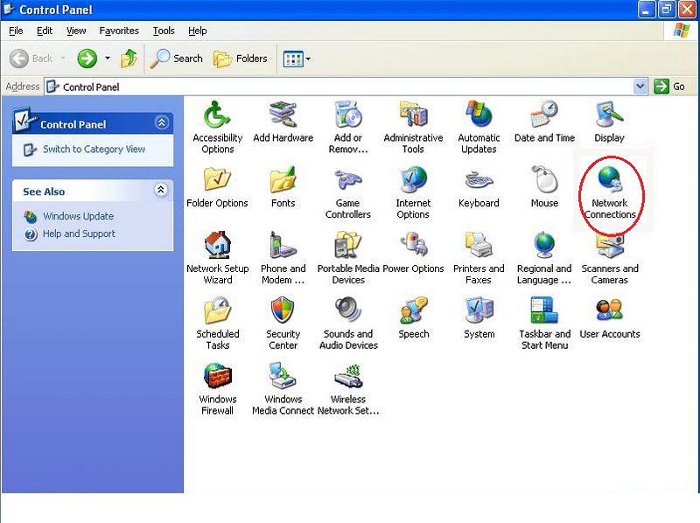Click the Back toolbar button
This screenshot has height=523, width=700.
click(x=31, y=59)
